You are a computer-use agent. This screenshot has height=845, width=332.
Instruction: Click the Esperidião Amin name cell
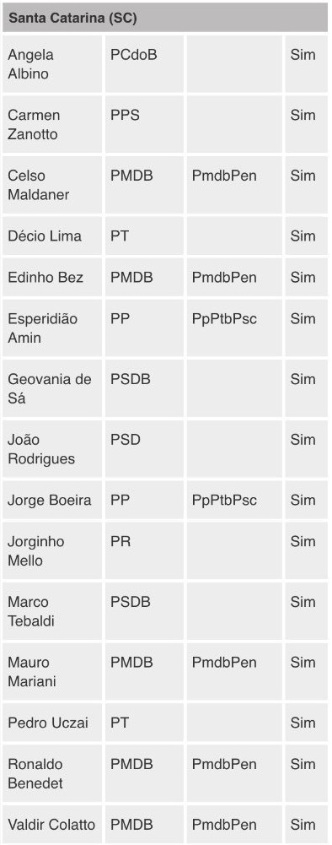click(x=52, y=328)
